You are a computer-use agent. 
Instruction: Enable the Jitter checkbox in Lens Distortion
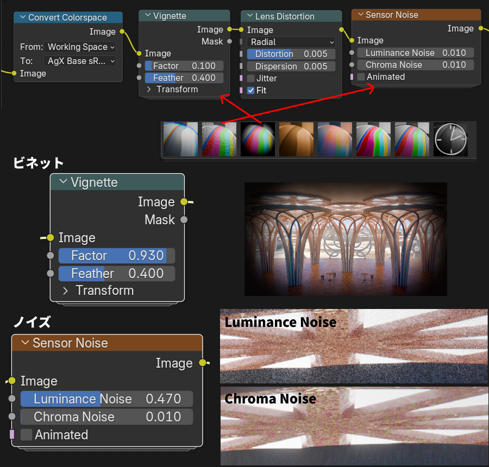250,79
